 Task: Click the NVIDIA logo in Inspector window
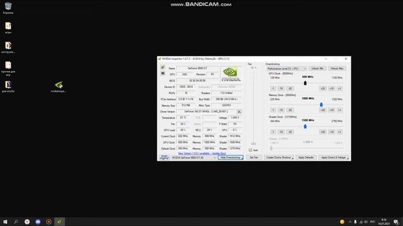pyautogui.click(x=231, y=74)
